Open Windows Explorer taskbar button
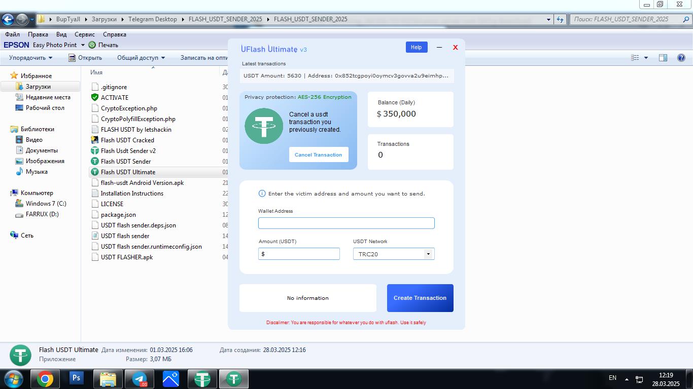 click(x=108, y=379)
